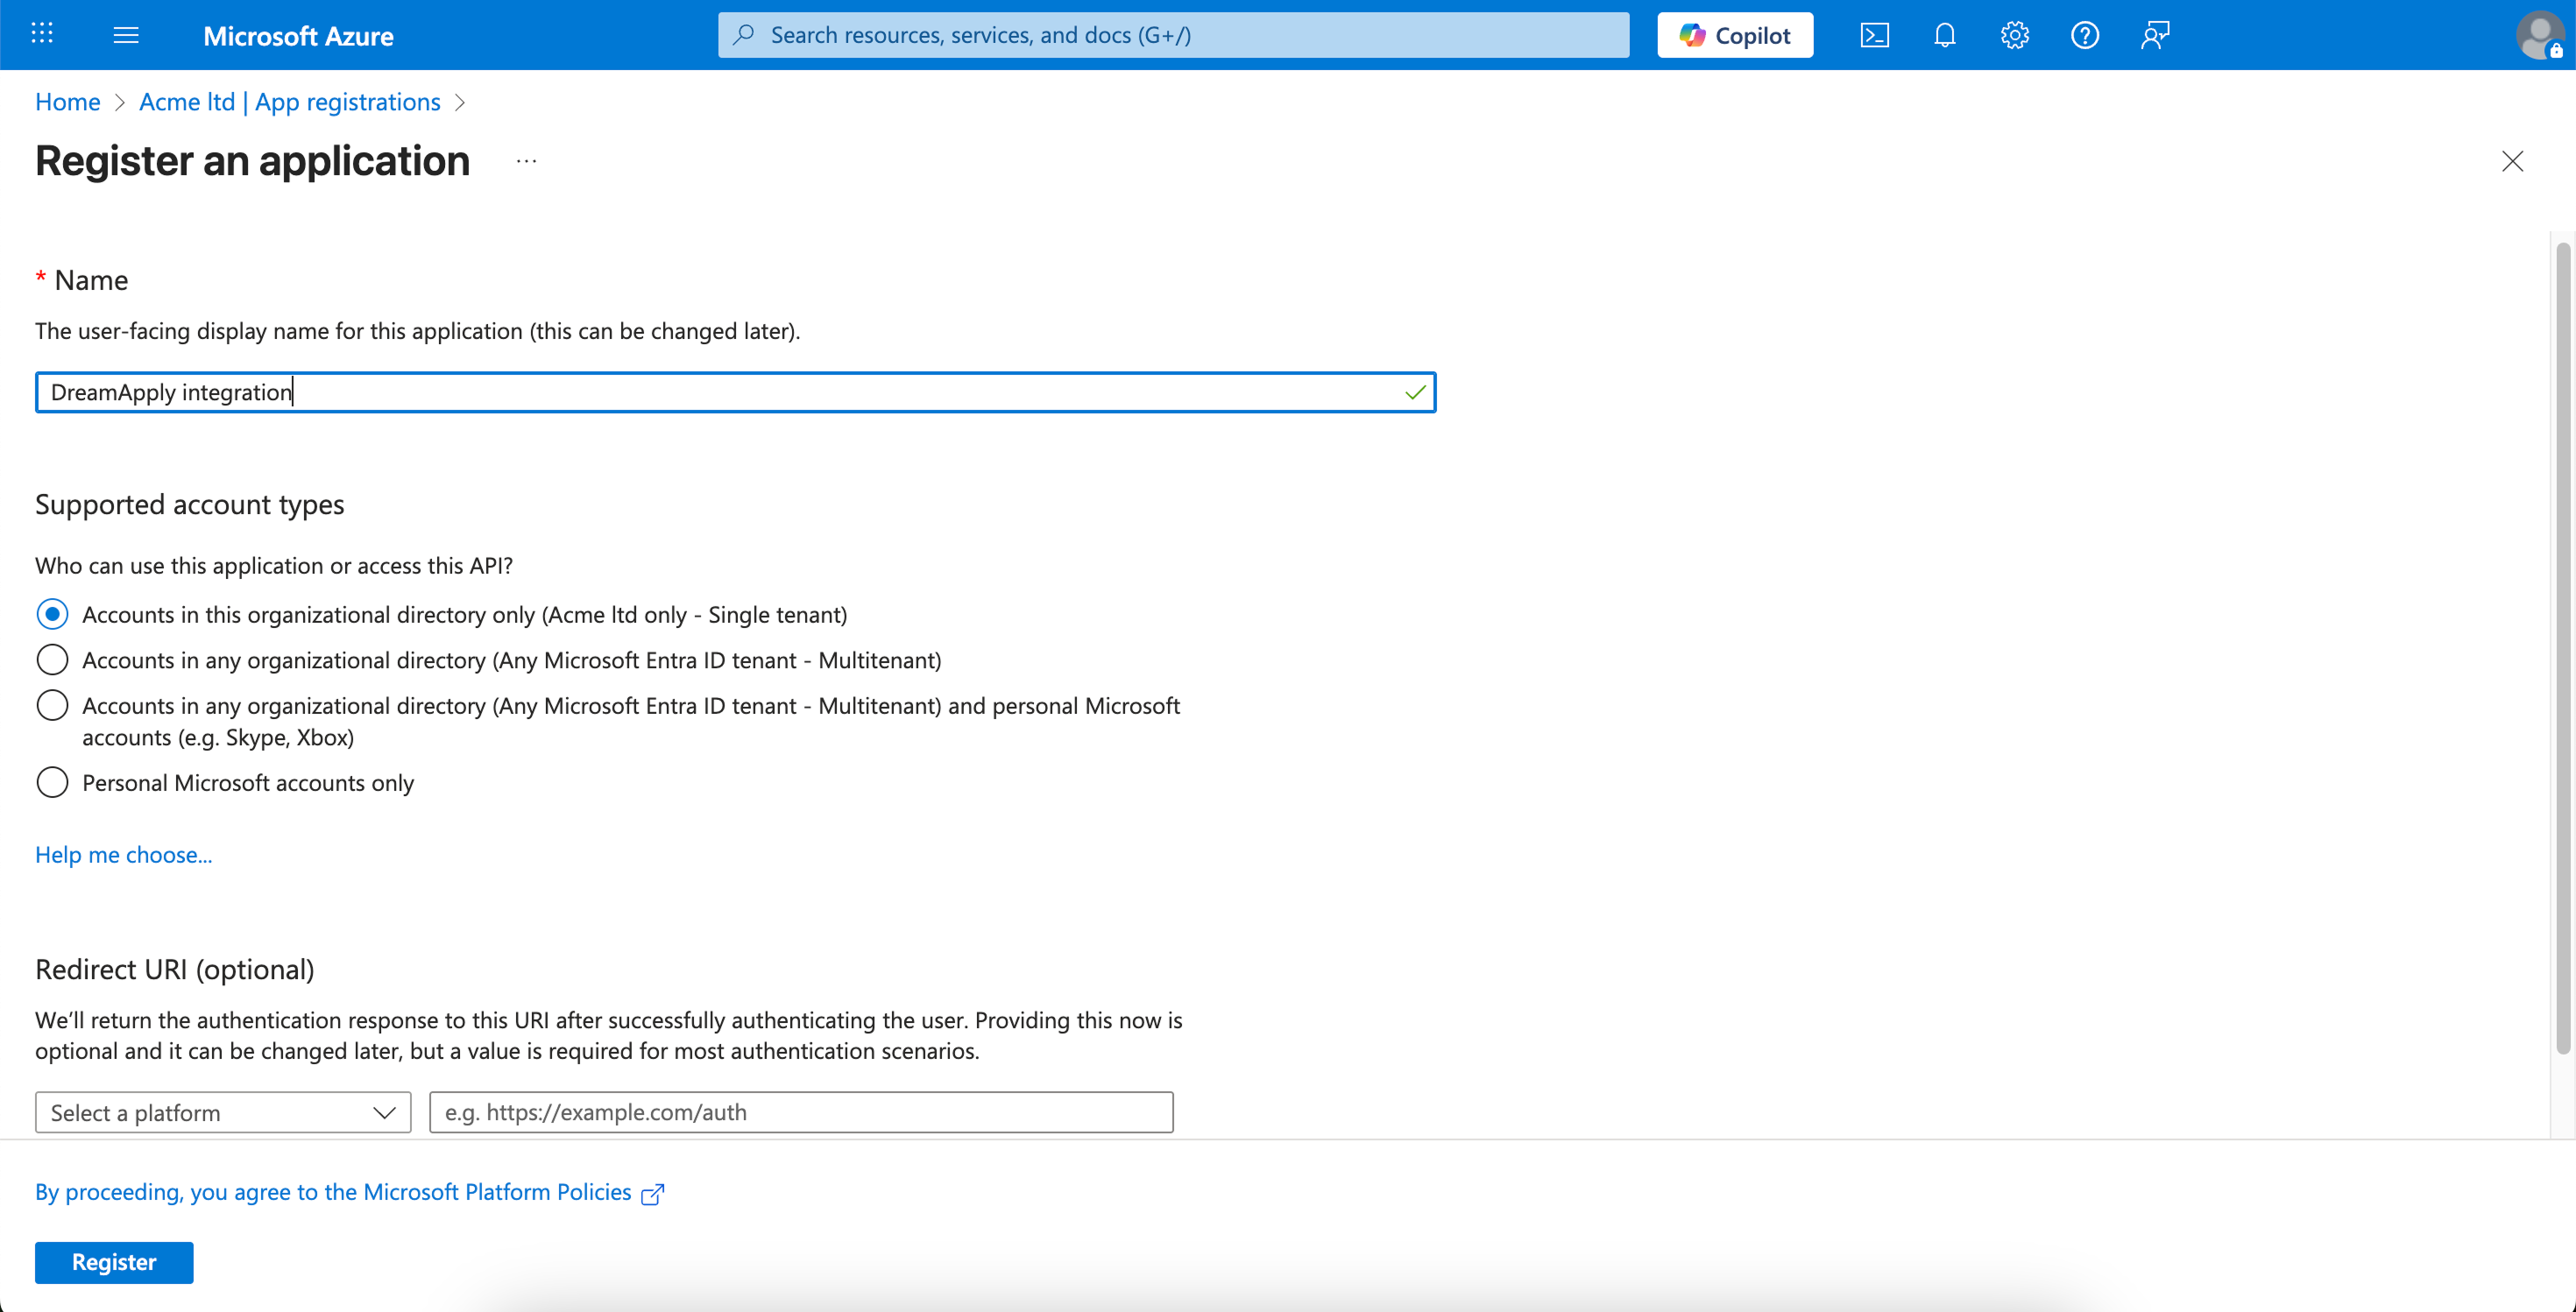Image resolution: width=2576 pixels, height=1312 pixels.
Task: Open portal settings gear
Action: pyautogui.click(x=2015, y=35)
